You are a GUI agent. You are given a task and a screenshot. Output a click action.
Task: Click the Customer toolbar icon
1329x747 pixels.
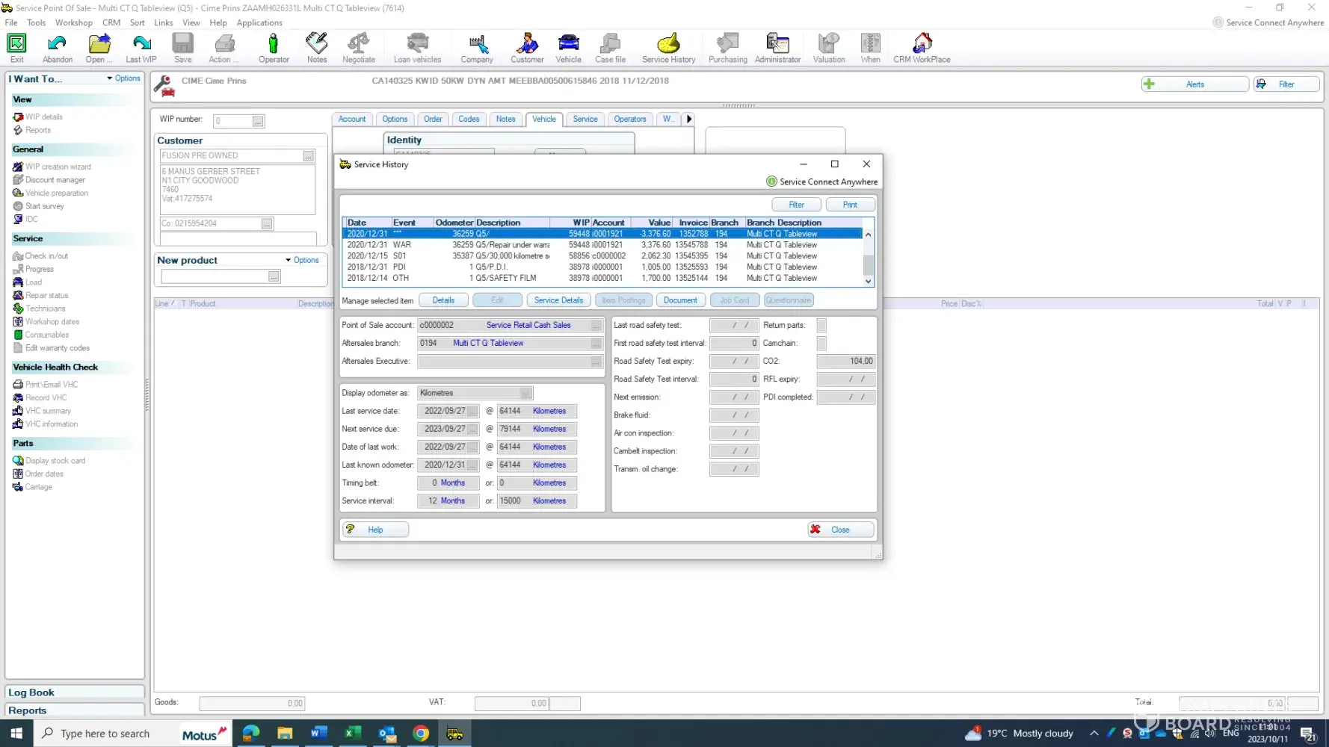527,48
